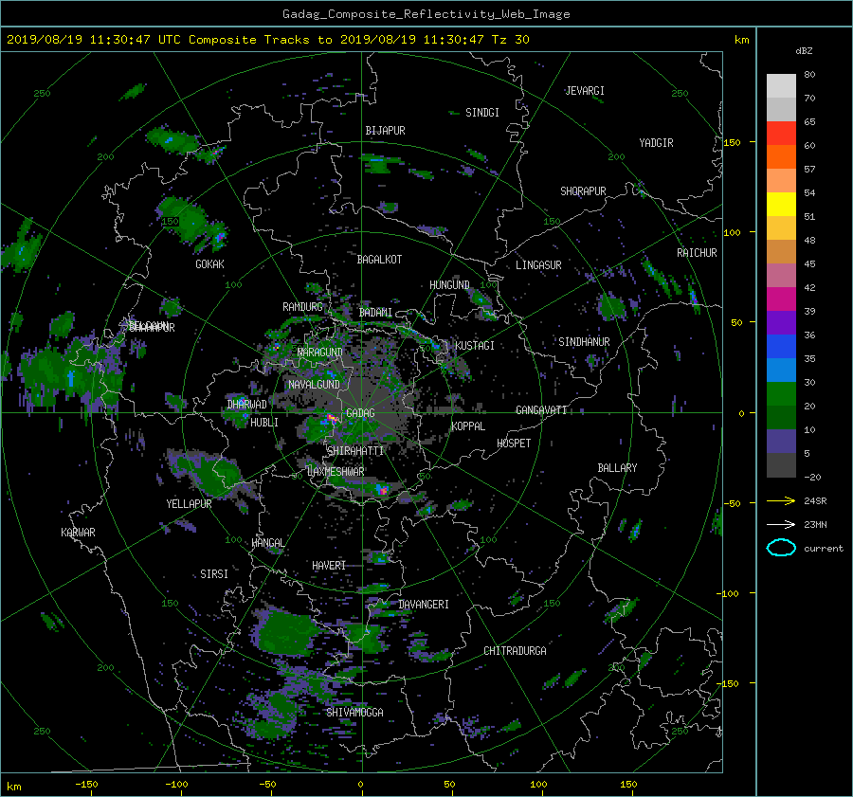Click the red 65 dBZ legend swatch
The width and height of the screenshot is (853, 797).
tap(781, 133)
